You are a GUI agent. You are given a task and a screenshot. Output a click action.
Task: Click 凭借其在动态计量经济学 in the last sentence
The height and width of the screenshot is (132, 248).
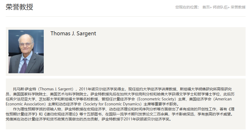pyautogui.click(x=26, y=119)
